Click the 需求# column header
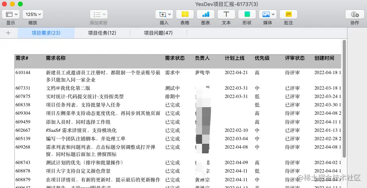The height and width of the screenshot is (188, 367). click(x=22, y=58)
